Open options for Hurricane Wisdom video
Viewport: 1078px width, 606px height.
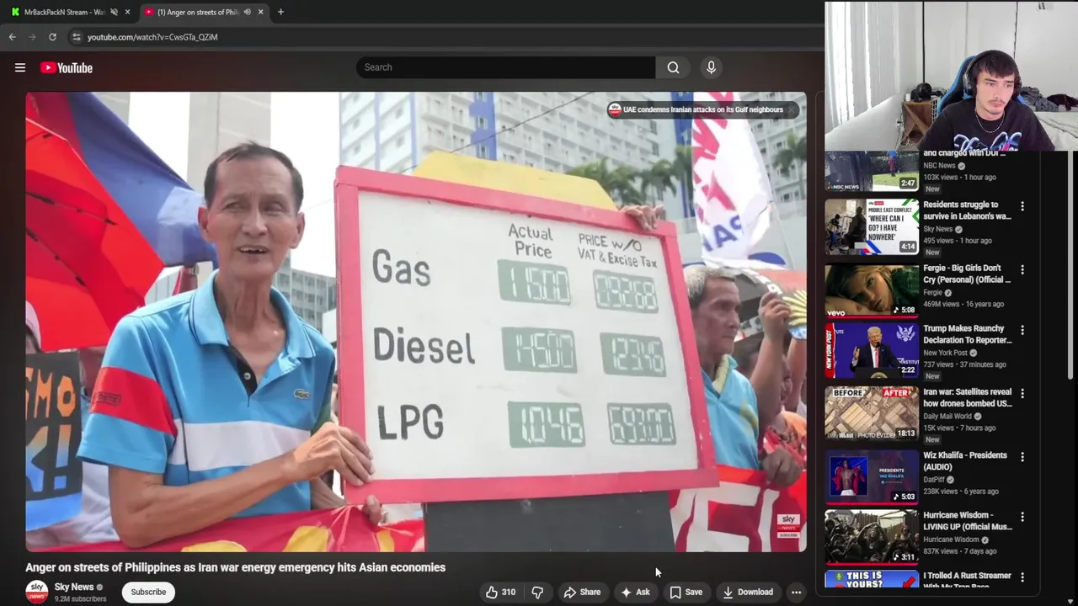coord(1022,517)
